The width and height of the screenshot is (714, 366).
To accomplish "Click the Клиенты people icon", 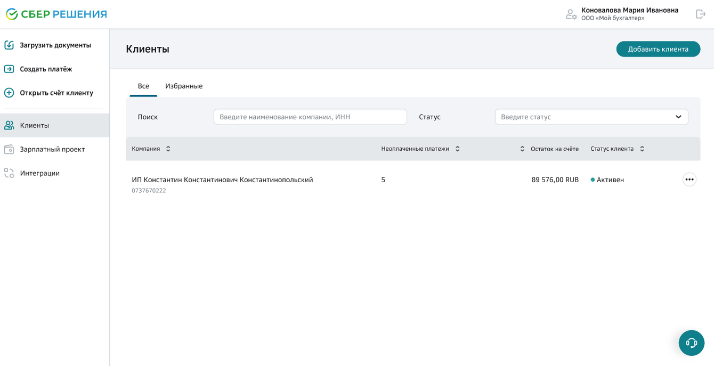I will 9,125.
